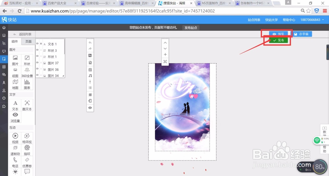
Task: Open the plugin puzzle sidebar icon
Action: pyautogui.click(x=4, y=106)
